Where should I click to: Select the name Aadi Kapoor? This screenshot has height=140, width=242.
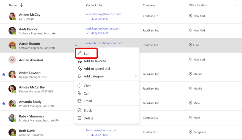[x=28, y=29]
